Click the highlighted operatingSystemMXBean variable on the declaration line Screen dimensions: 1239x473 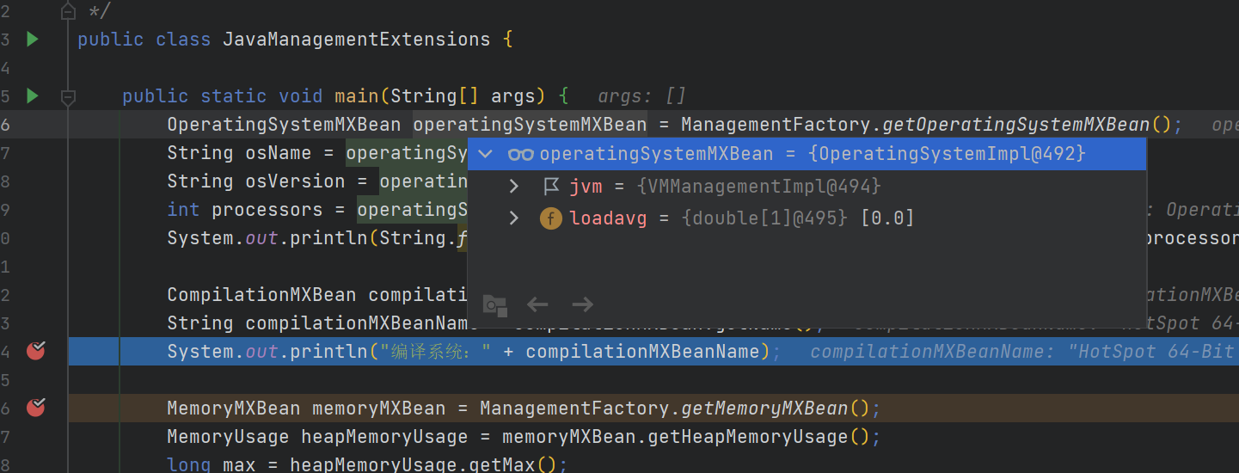[530, 125]
